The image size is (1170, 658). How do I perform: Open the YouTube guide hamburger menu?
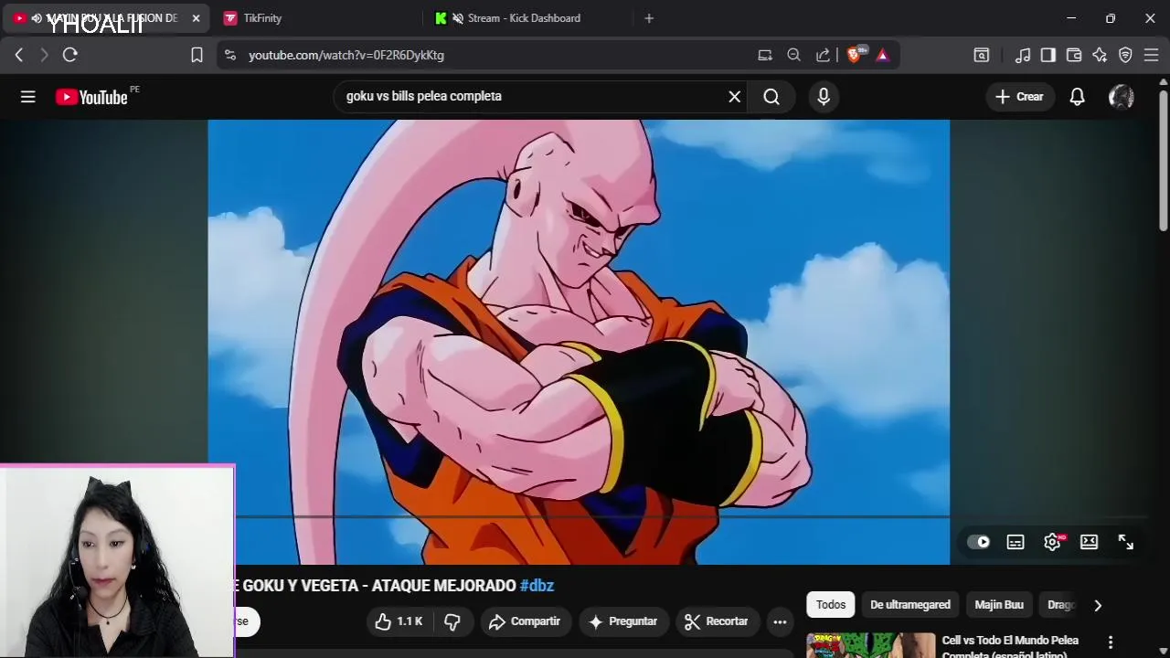click(x=27, y=97)
